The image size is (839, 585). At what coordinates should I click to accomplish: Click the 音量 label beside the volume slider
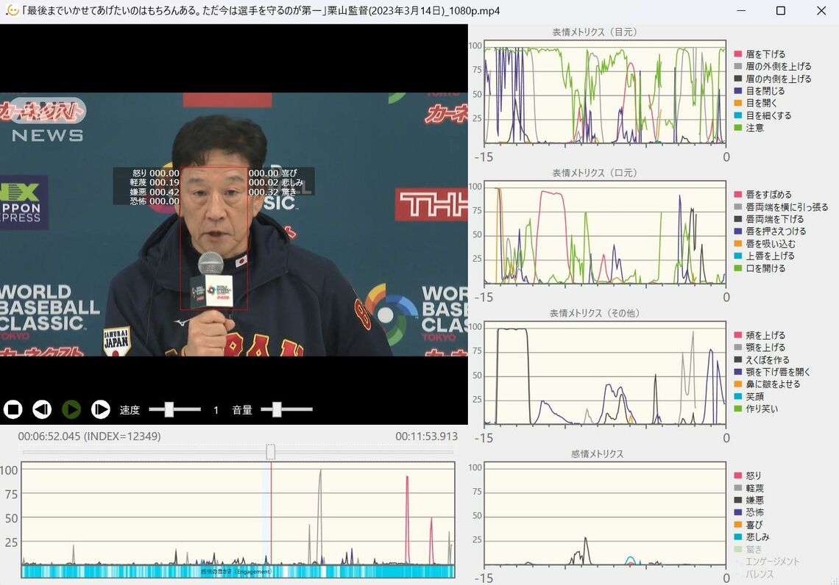[x=242, y=410]
